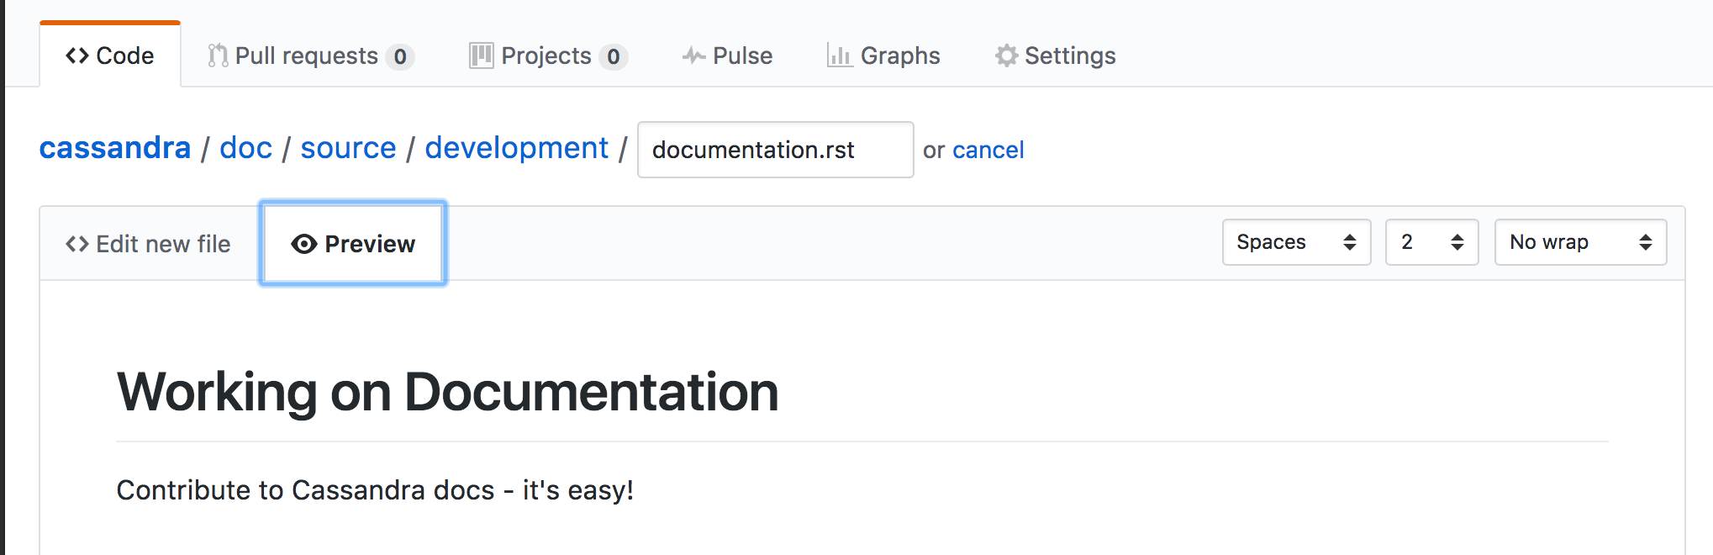Screen dimensions: 1713x555
Task: Click the Projects count badge
Action: 614,56
